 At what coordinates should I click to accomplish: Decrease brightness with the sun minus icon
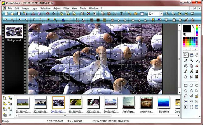(x=6, y=20)
